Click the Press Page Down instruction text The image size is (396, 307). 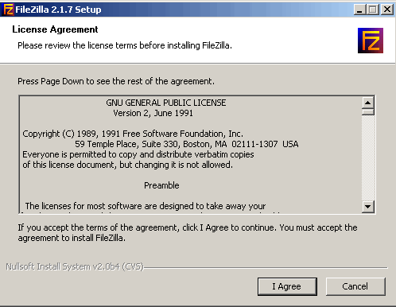pos(116,81)
